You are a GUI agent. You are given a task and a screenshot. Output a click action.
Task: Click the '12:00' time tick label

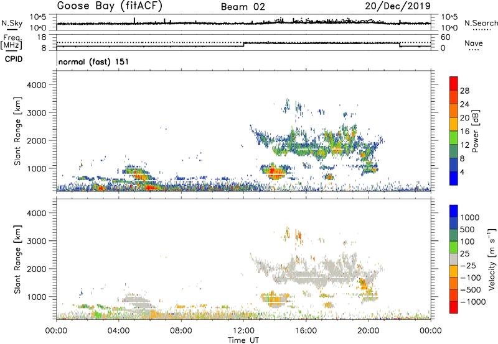(243, 331)
